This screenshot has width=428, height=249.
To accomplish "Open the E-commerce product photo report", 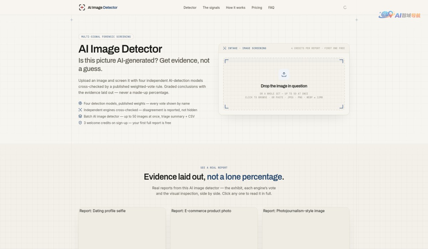I will click(214, 228).
